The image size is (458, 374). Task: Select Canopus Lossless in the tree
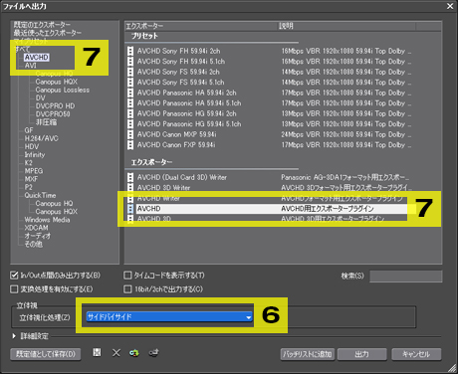[63, 90]
